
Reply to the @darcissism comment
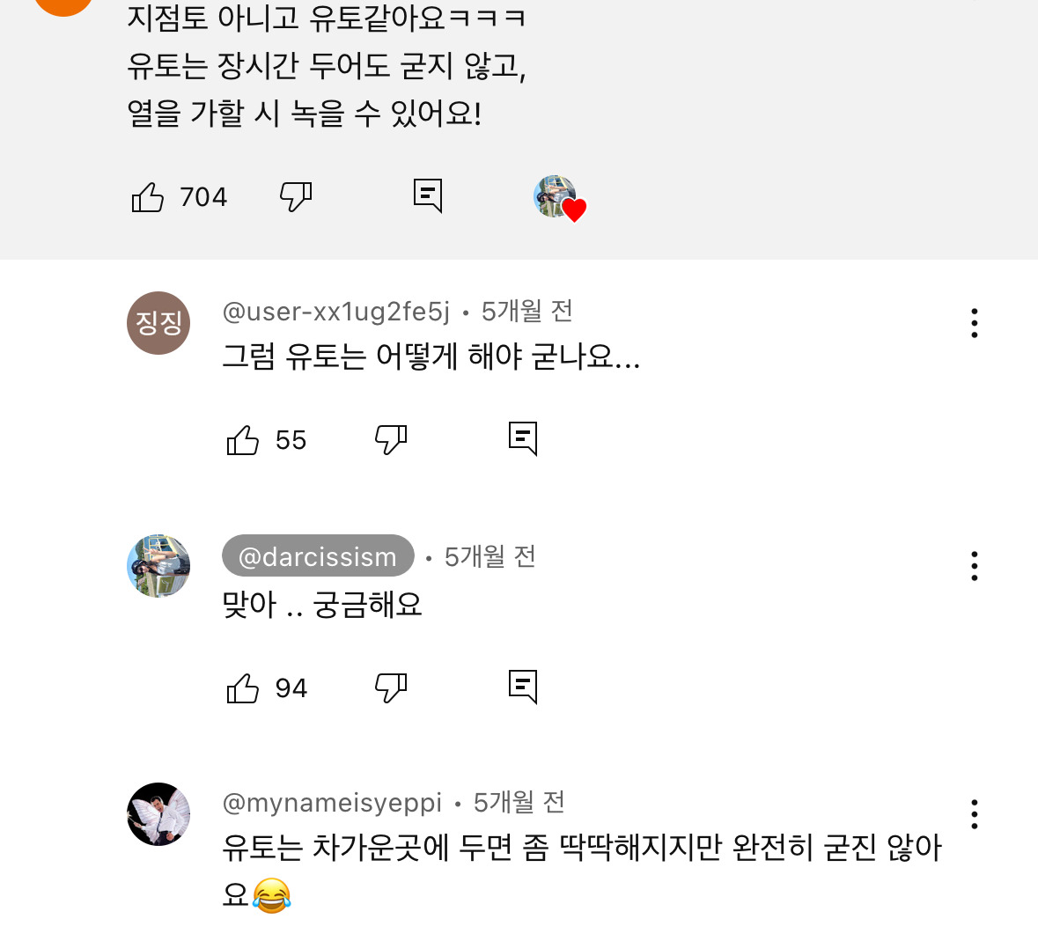(523, 687)
